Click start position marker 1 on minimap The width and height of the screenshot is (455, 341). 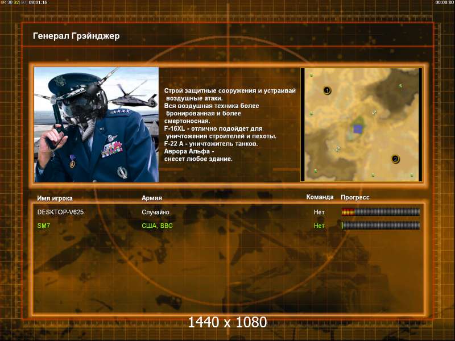coord(327,90)
